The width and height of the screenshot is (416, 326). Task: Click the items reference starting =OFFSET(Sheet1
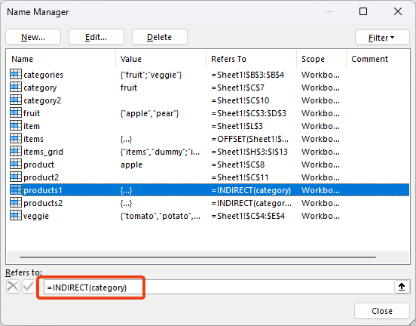(x=249, y=139)
